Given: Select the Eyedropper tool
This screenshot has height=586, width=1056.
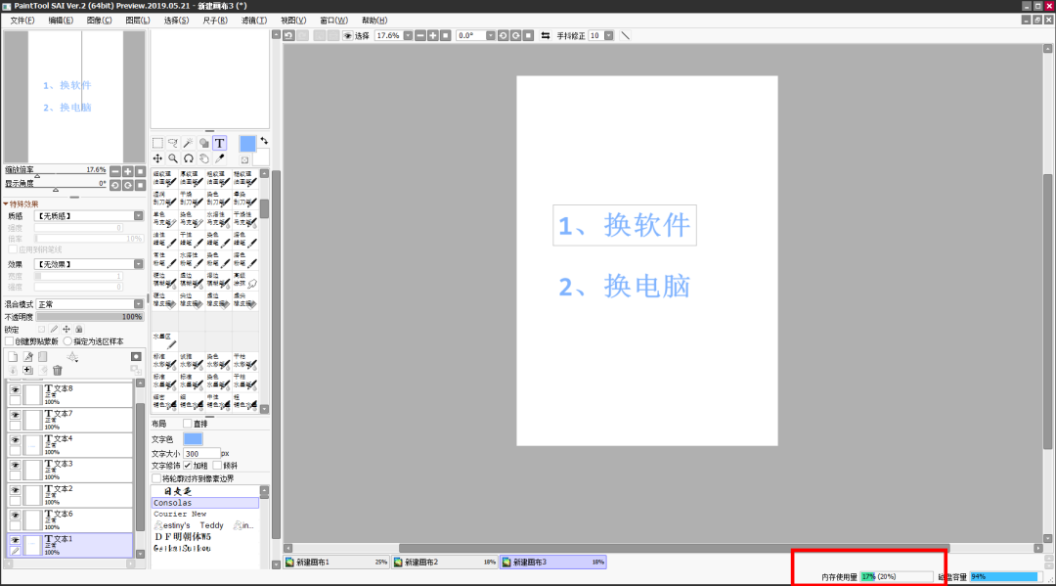Looking at the screenshot, I should coord(220,158).
